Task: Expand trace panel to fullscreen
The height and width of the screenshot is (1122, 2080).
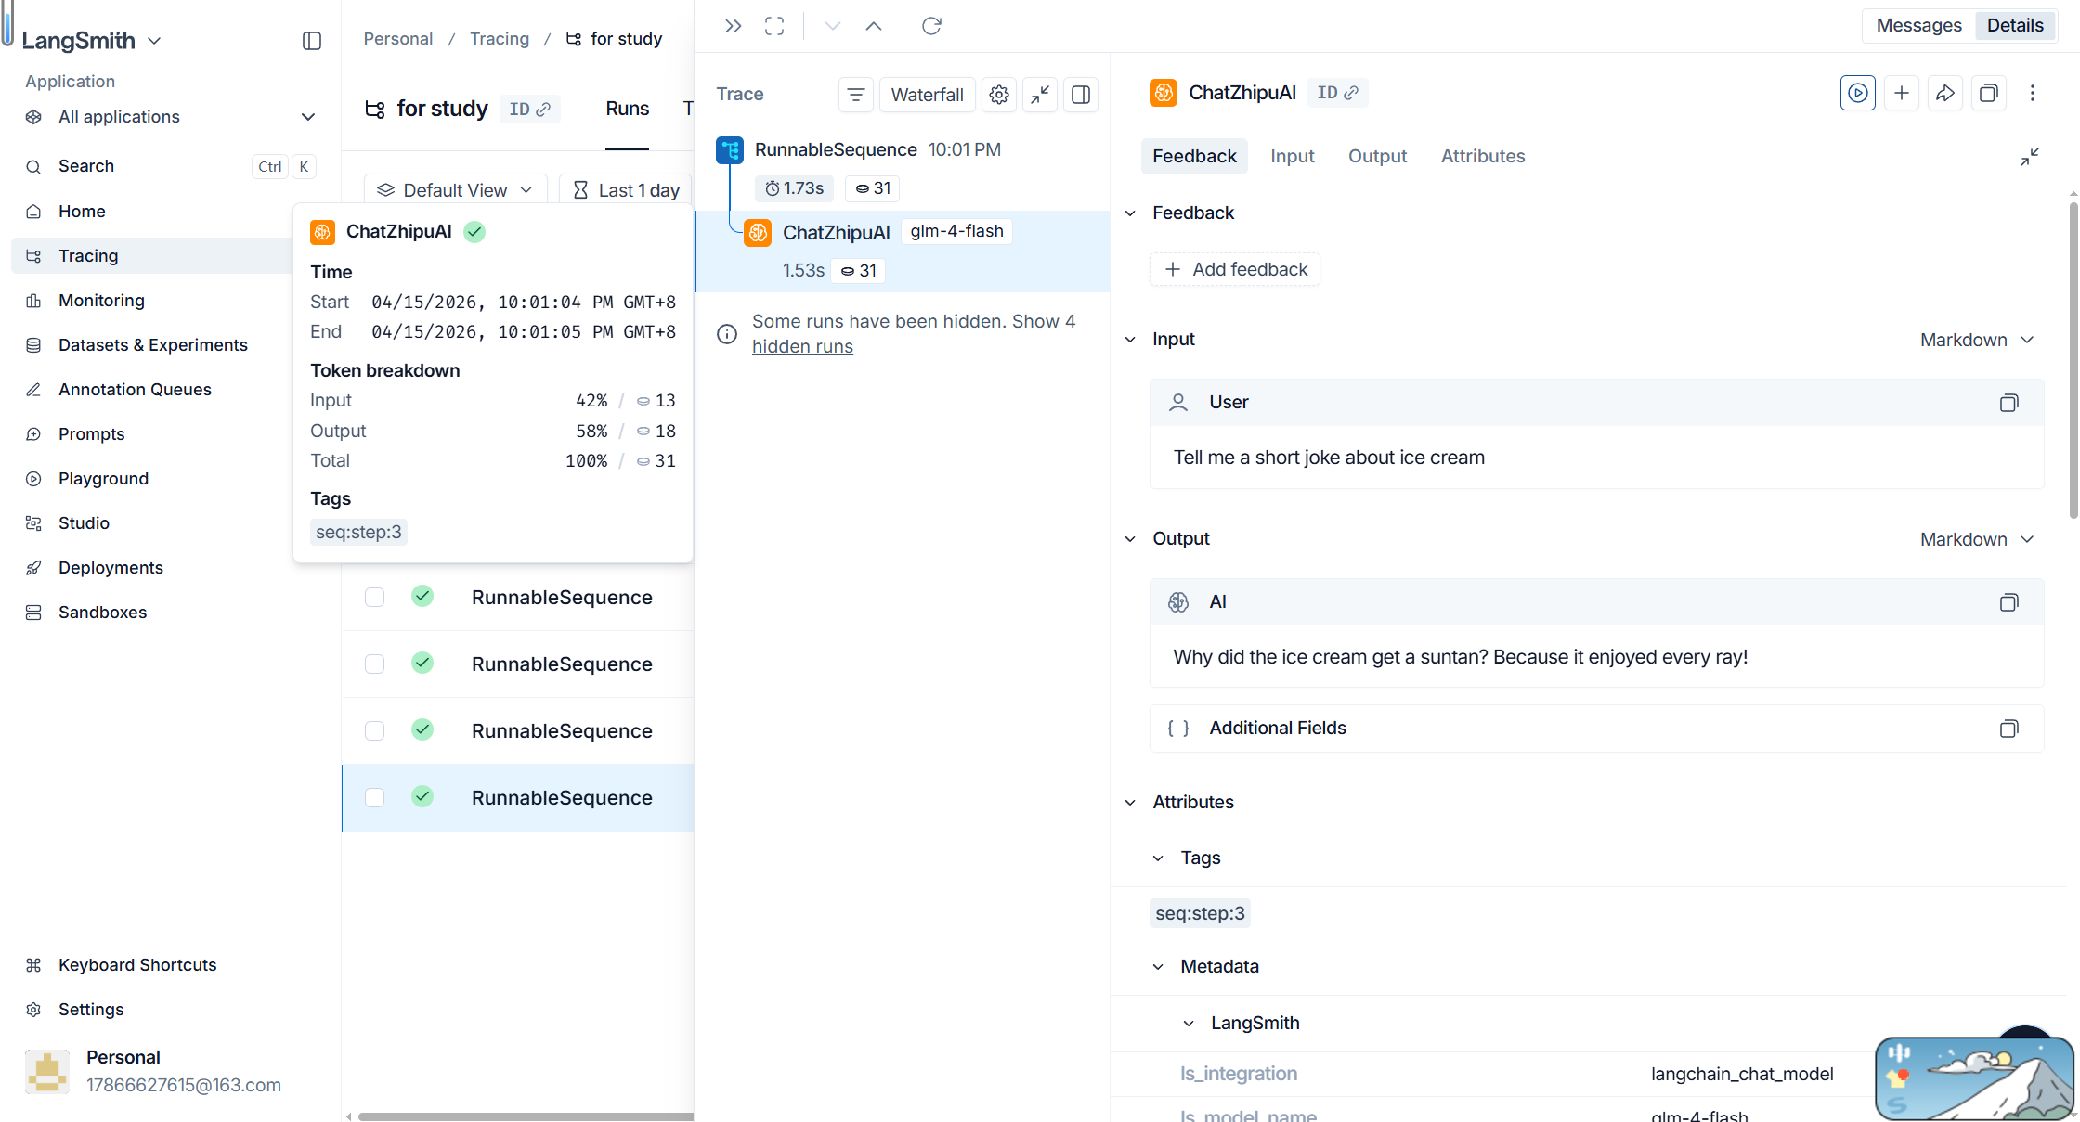Action: tap(774, 26)
